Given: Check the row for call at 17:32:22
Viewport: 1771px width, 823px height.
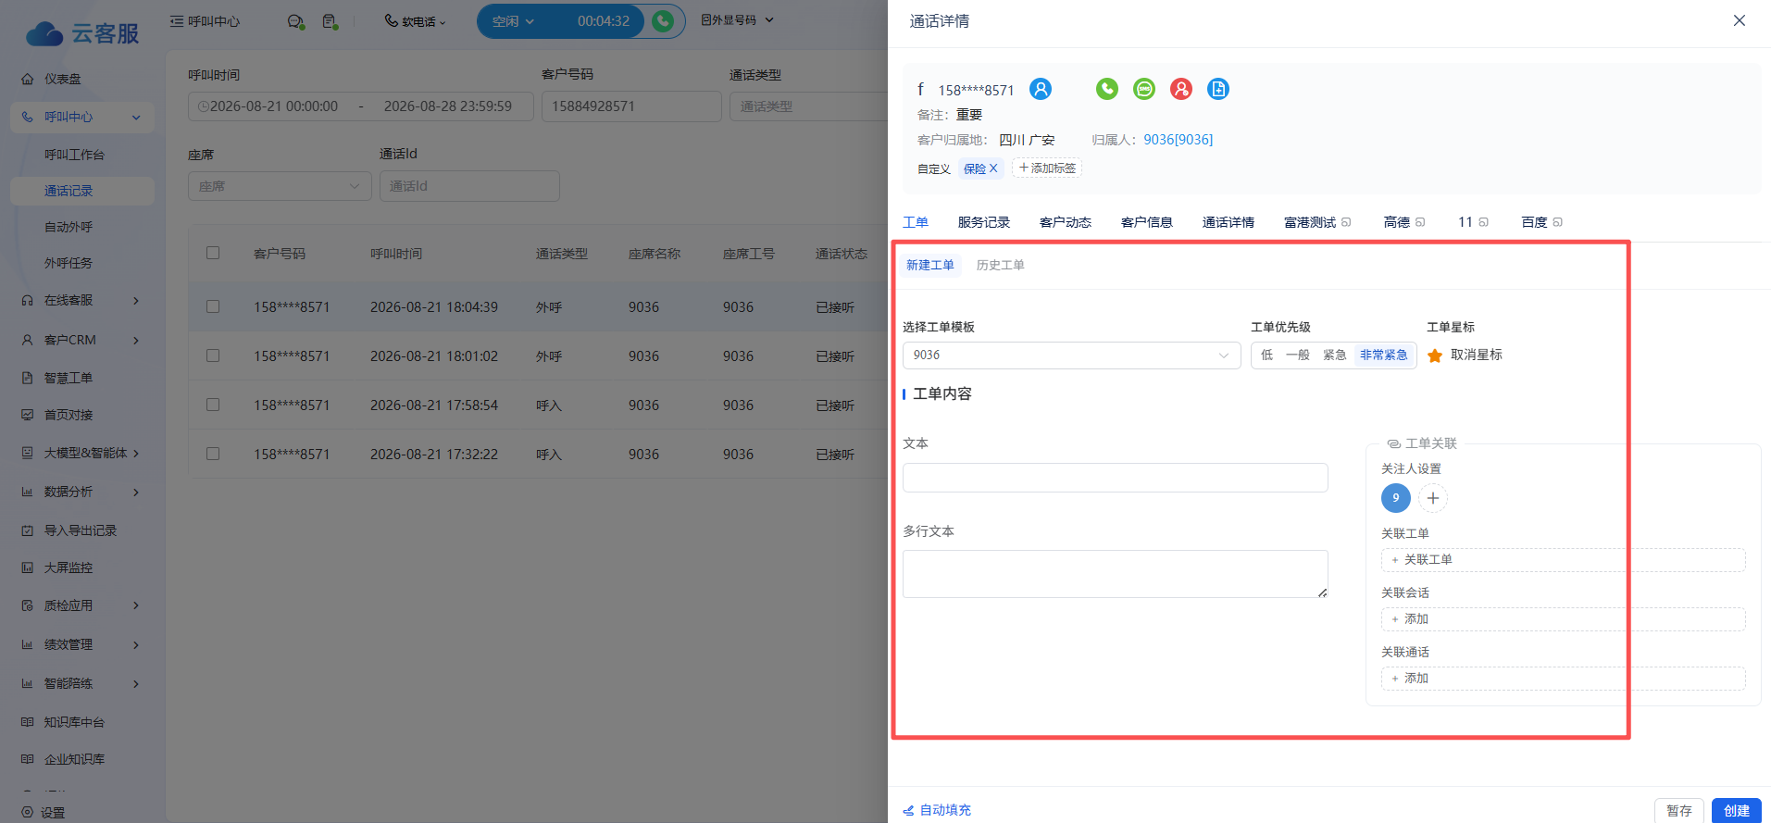Looking at the screenshot, I should (x=213, y=454).
